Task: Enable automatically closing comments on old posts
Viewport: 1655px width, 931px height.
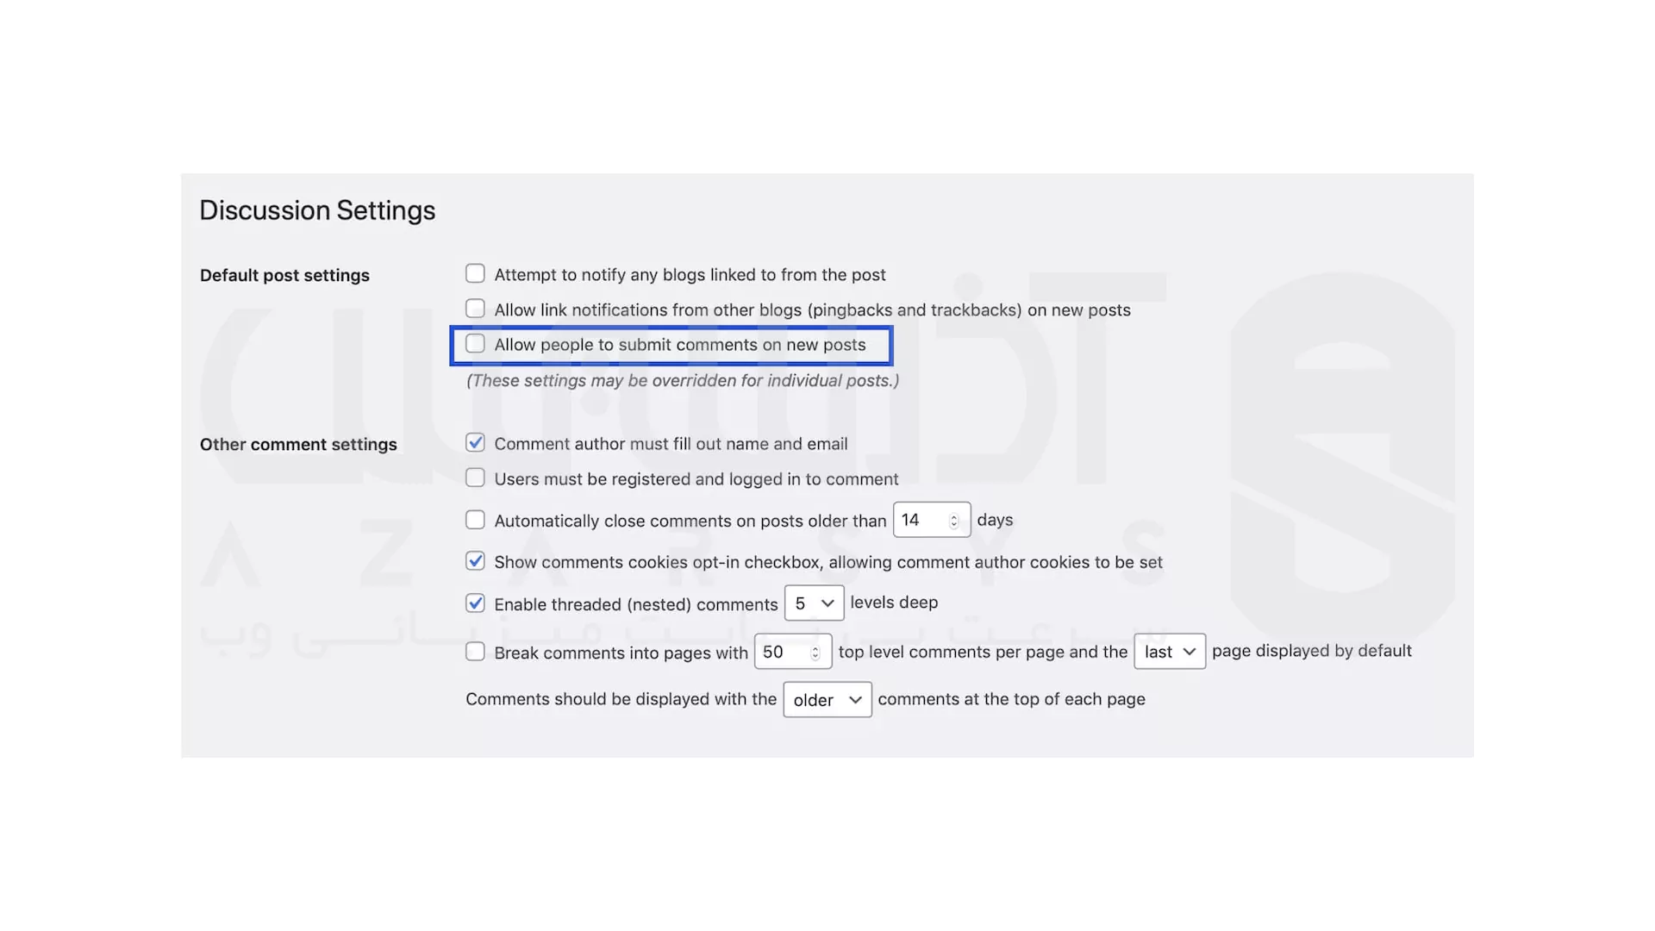Action: click(475, 520)
